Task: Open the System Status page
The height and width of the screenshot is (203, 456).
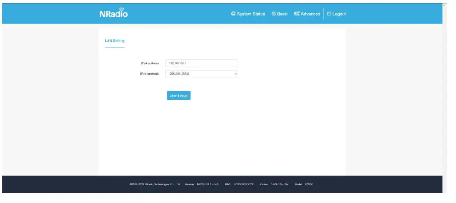Action: pos(248,14)
